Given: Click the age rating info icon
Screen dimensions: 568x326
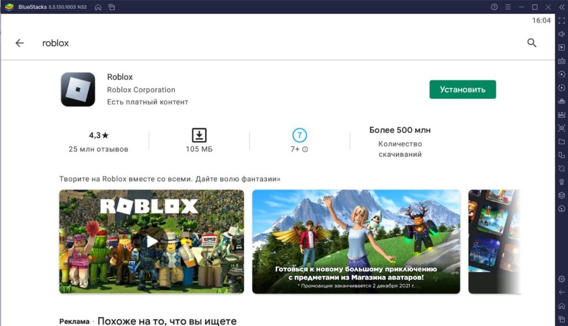Looking at the screenshot, I should (x=305, y=149).
